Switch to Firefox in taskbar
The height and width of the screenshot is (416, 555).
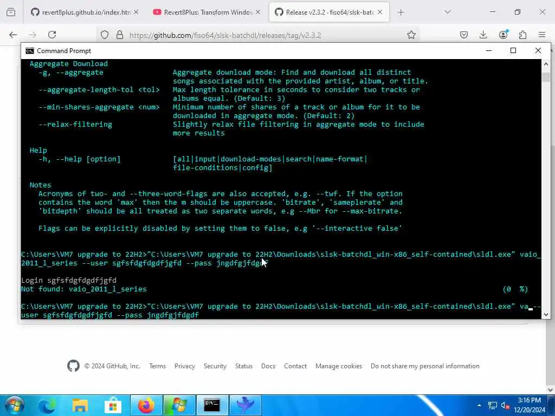[x=146, y=405]
